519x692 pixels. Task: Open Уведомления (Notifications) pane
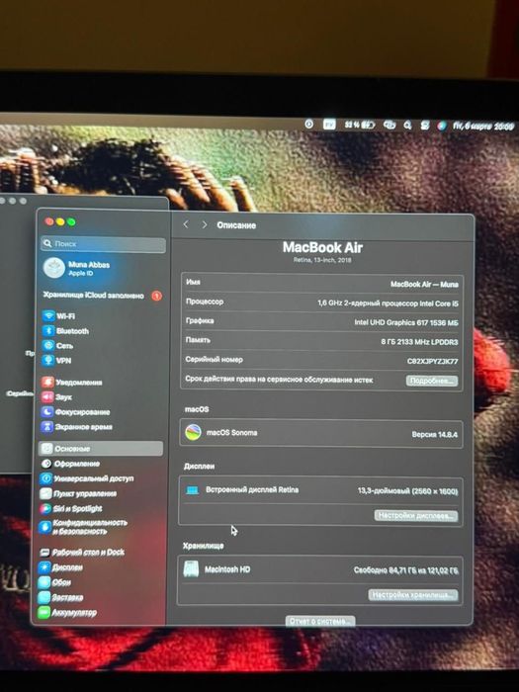(x=72, y=383)
